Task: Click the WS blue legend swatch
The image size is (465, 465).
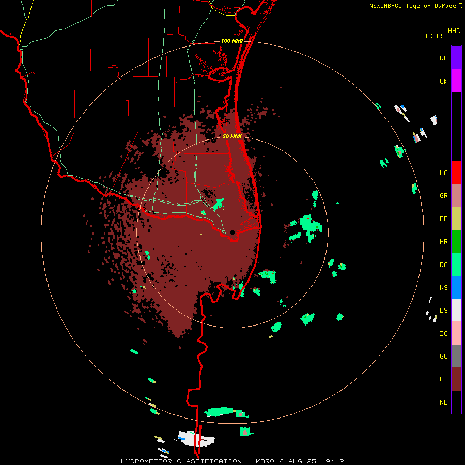Action: [456, 287]
